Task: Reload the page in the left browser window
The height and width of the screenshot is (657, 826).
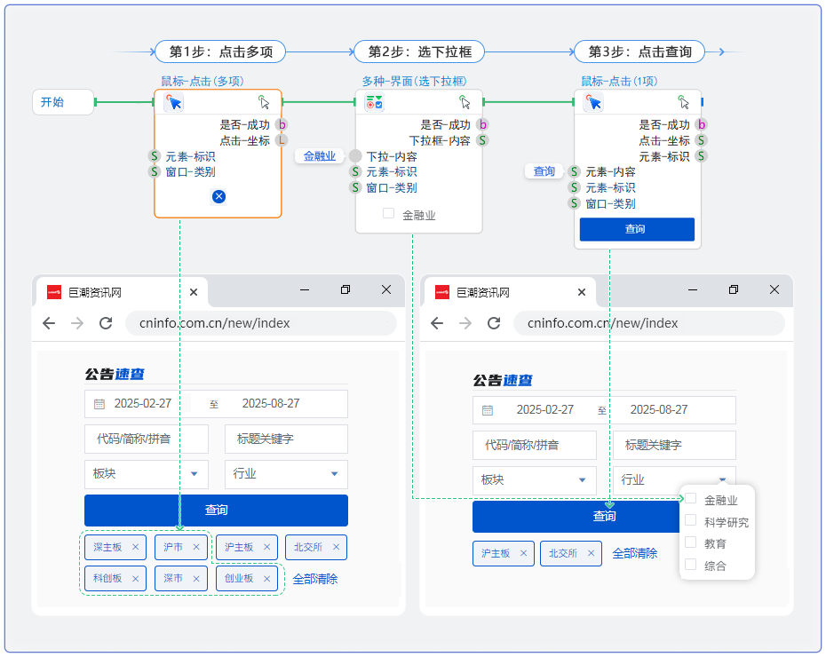Action: click(x=106, y=323)
